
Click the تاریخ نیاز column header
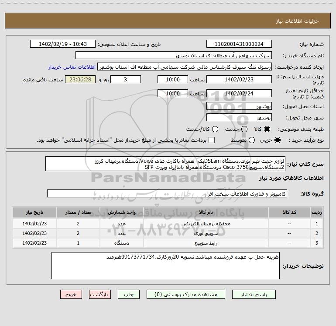34,212
